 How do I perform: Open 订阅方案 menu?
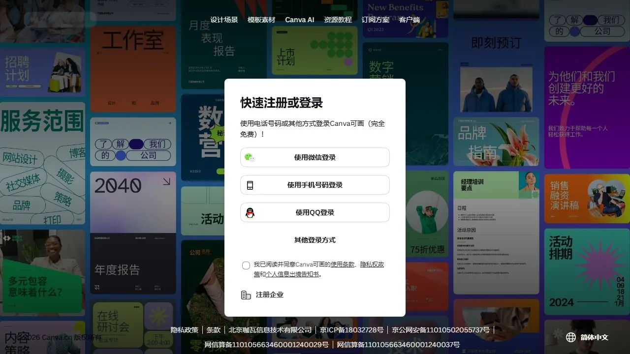(376, 20)
